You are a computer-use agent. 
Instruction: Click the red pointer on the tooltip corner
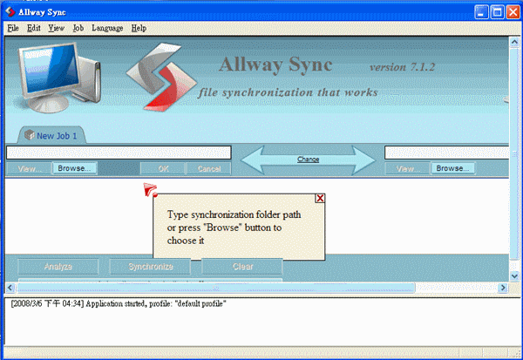point(151,189)
